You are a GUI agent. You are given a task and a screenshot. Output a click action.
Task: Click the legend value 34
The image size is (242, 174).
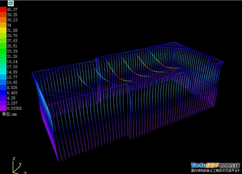pos(9,25)
